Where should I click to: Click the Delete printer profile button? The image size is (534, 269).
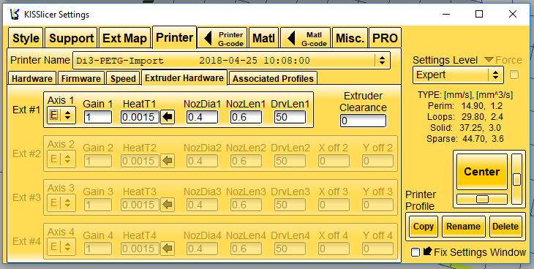point(505,227)
